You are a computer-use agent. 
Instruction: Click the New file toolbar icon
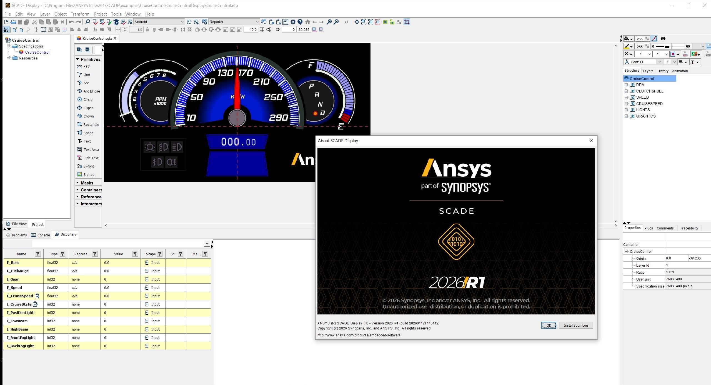pyautogui.click(x=6, y=22)
